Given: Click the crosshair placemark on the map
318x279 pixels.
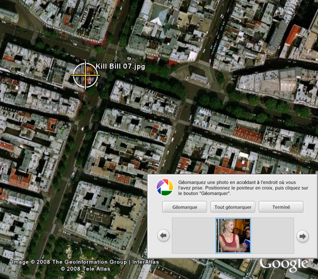Looking at the screenshot, I should click(85, 75).
